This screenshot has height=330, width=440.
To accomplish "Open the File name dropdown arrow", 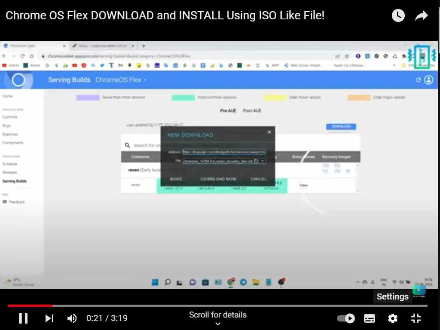I will pyautogui.click(x=263, y=161).
